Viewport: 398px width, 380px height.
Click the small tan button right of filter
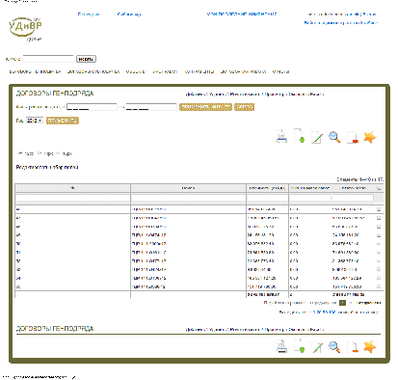[244, 107]
